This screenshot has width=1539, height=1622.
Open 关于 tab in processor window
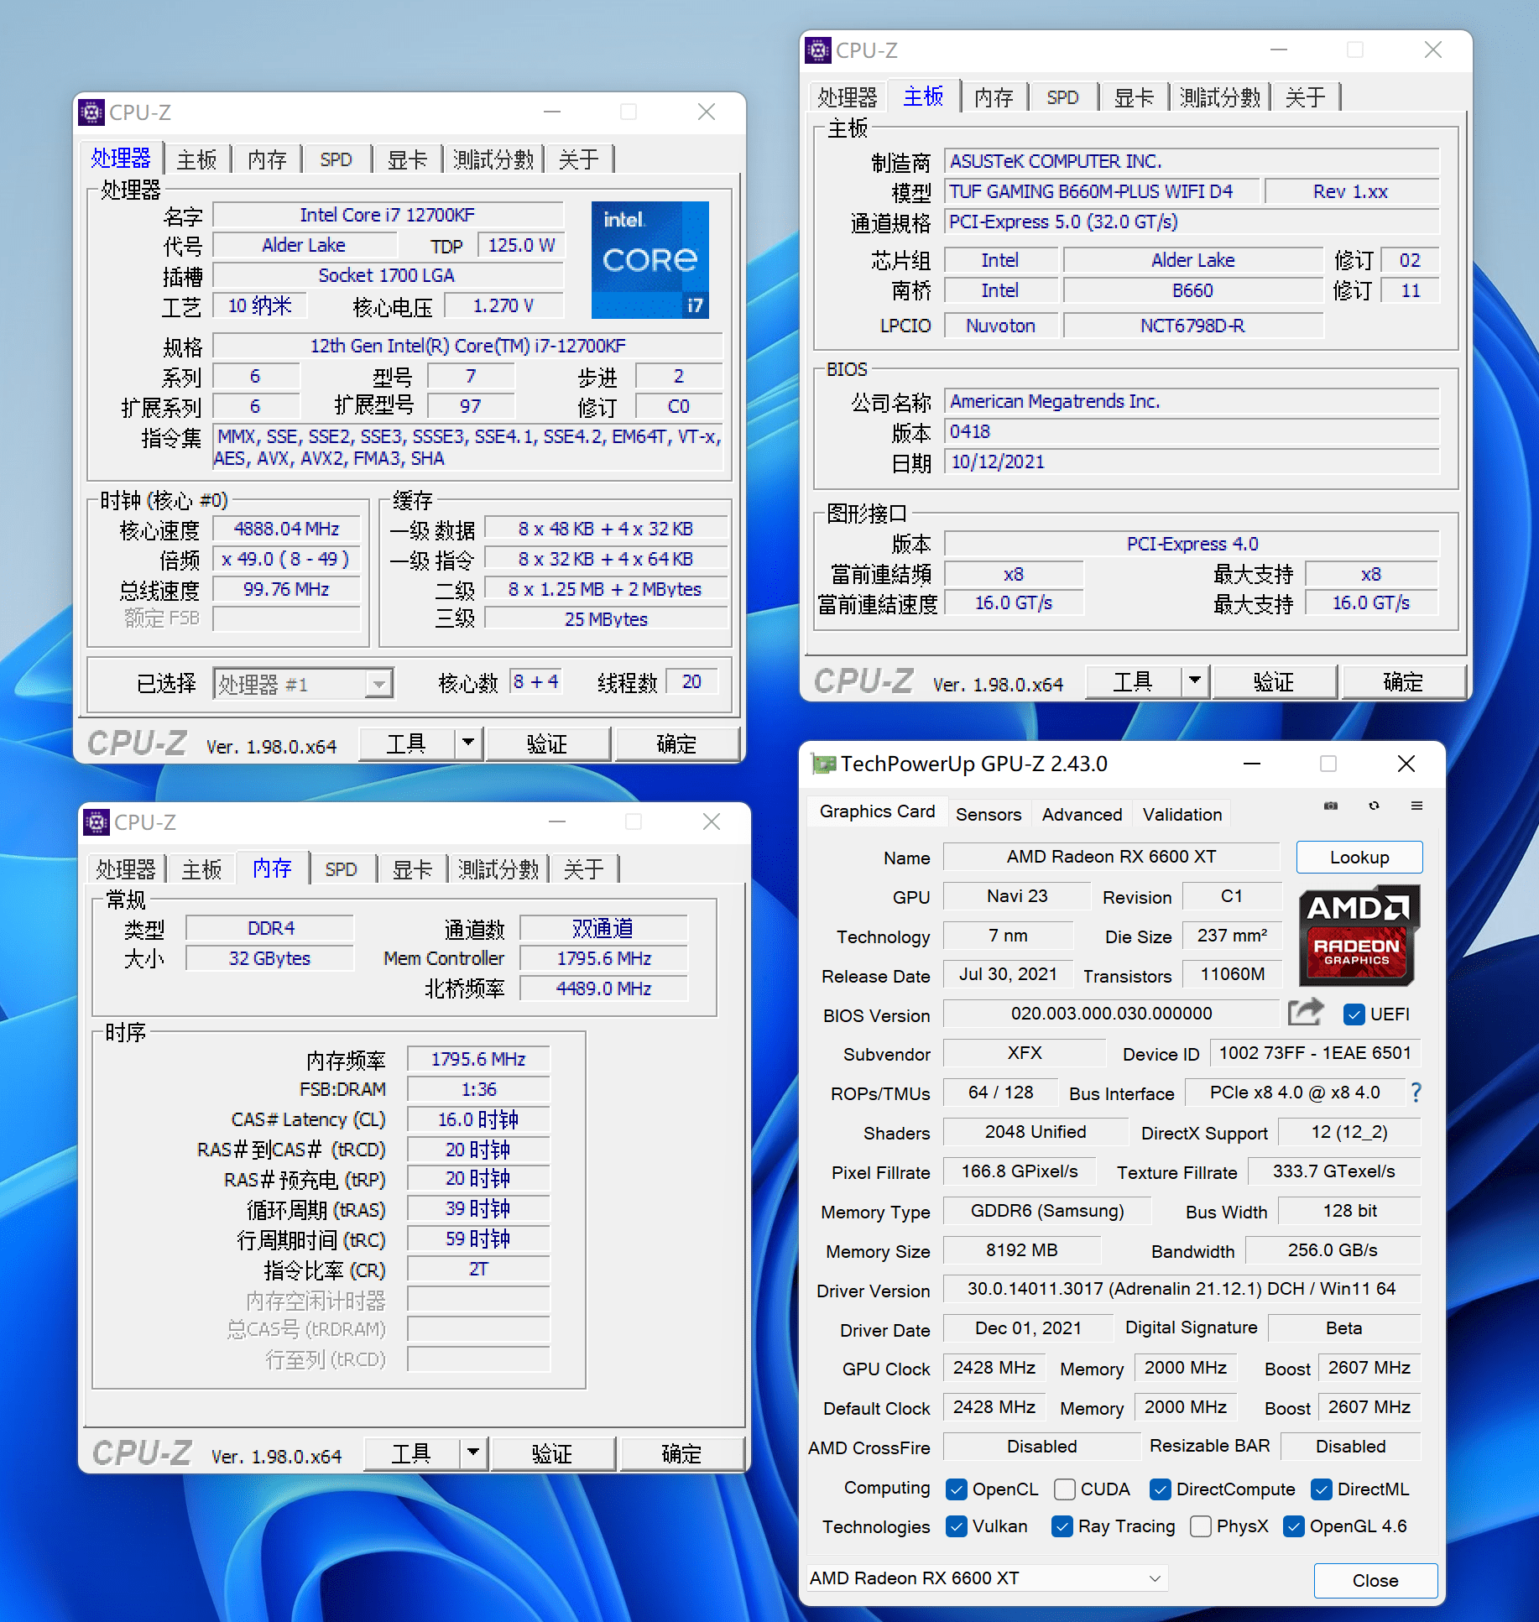(579, 159)
